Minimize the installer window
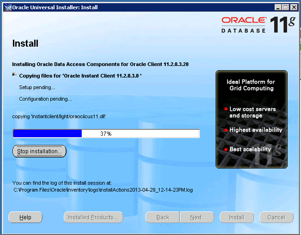 tap(278, 7)
